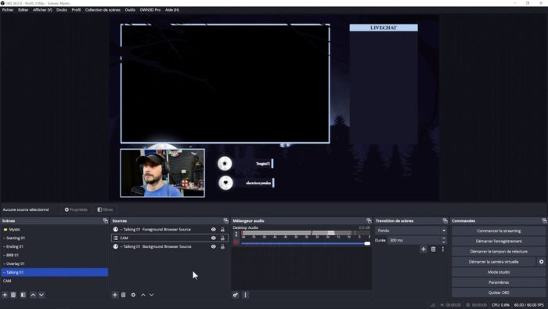The width and height of the screenshot is (548, 309).
Task: Add a new scene with plus icon
Action: [x=5, y=295]
